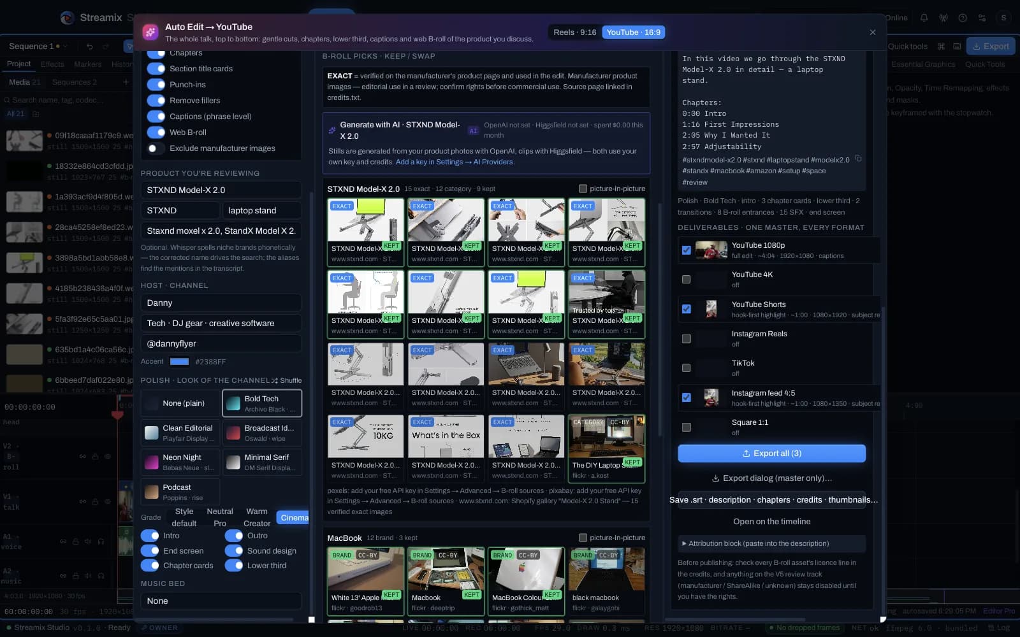Select the Neon Night polish swatch
The image size is (1020, 637).
point(180,462)
